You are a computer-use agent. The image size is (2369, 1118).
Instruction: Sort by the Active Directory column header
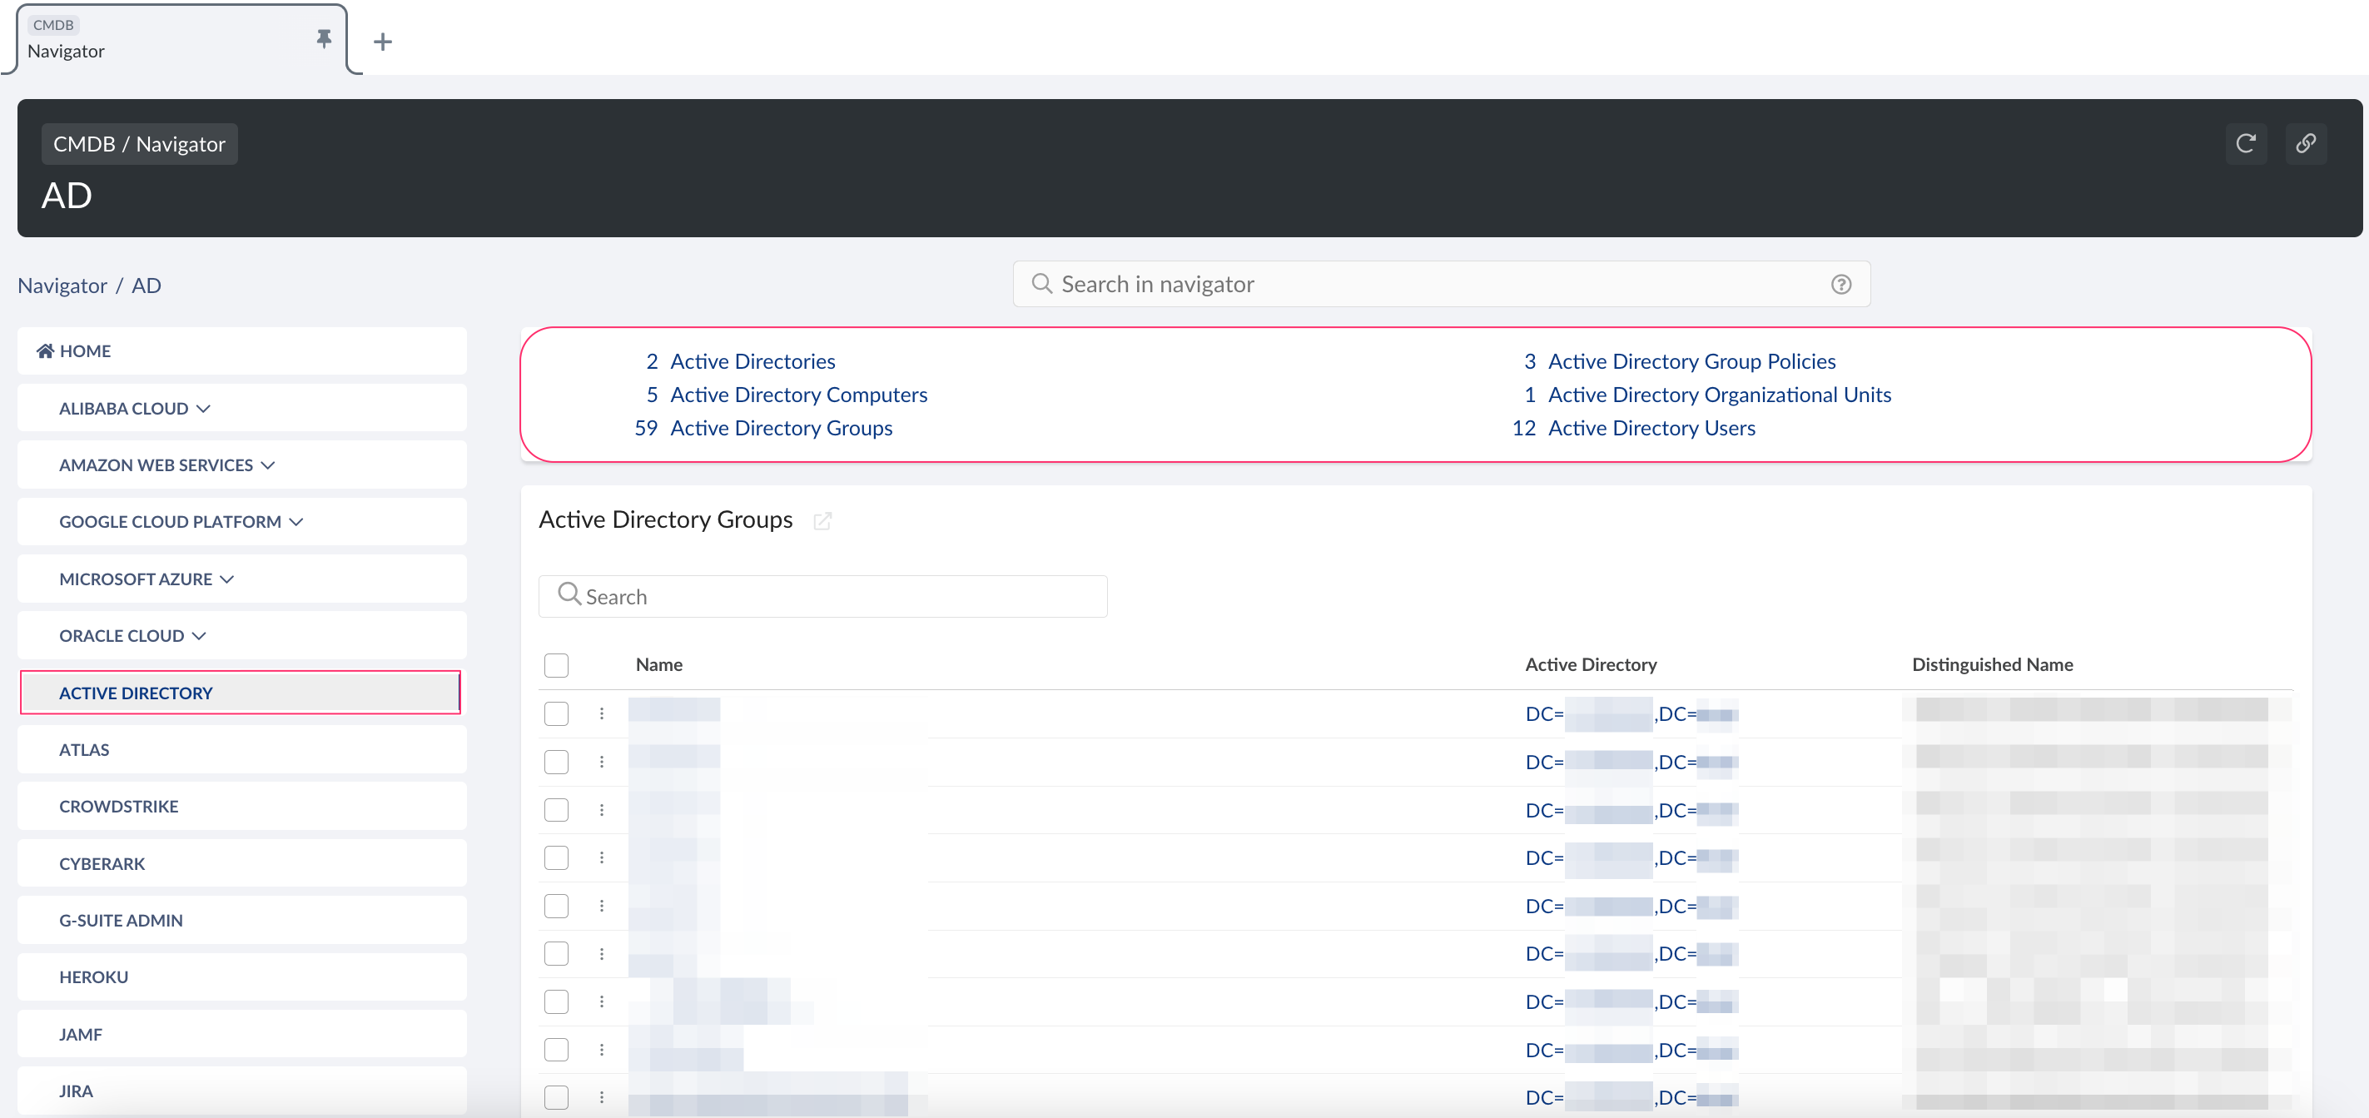coord(1590,665)
